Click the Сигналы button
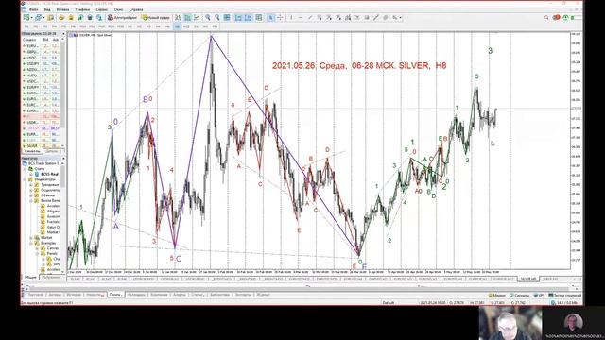605x340 pixels. pyautogui.click(x=521, y=296)
